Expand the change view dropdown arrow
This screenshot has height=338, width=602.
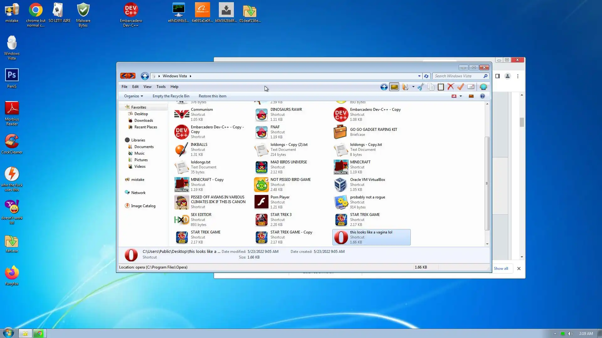[461, 96]
